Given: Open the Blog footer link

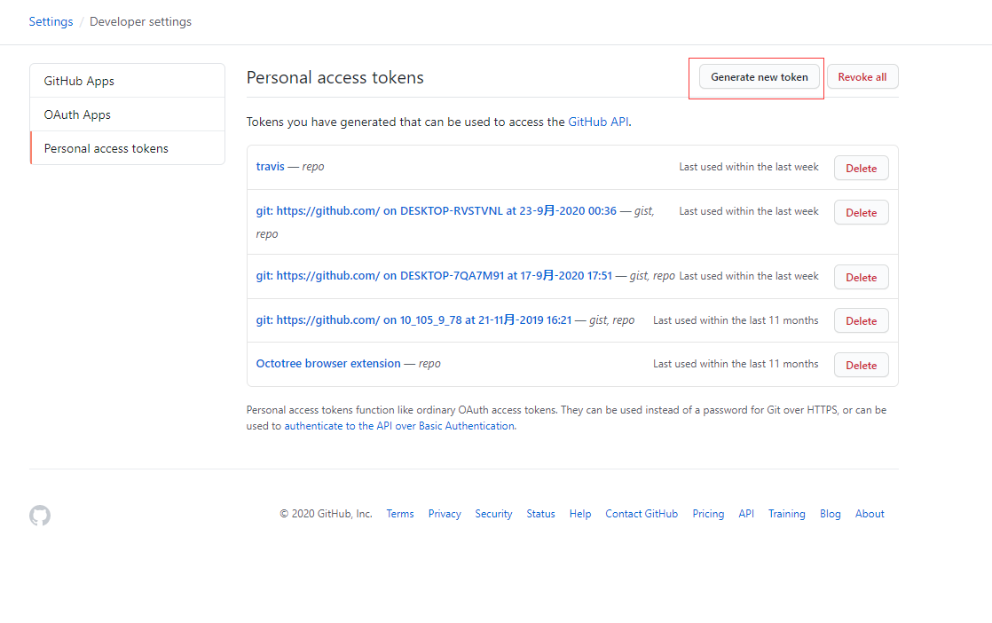Looking at the screenshot, I should (830, 514).
